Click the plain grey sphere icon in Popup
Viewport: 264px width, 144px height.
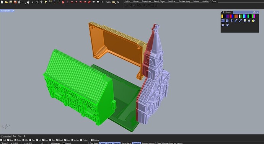tap(249, 21)
